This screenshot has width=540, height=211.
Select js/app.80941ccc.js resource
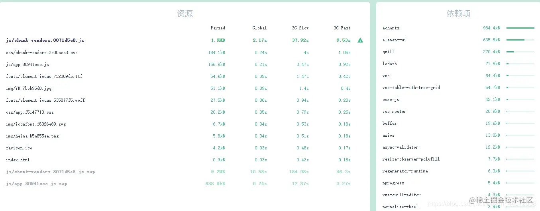click(x=27, y=64)
